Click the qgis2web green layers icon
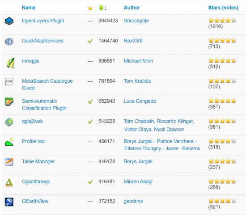 point(9,122)
